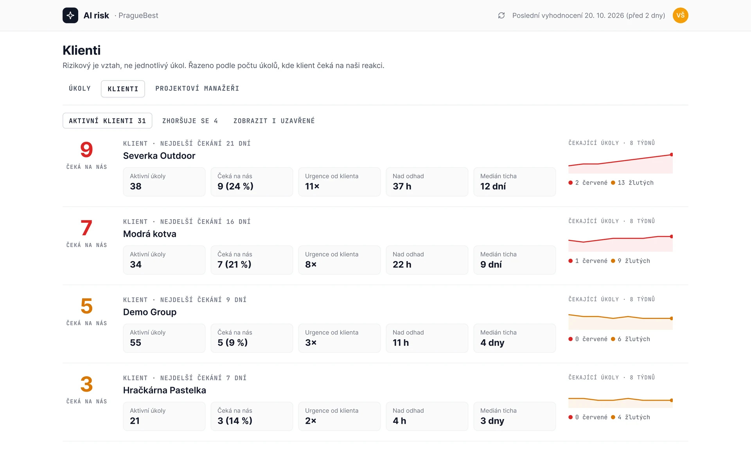Click the Urgence od klienta 11× card
Viewport: 751px width, 469px height.
point(340,182)
